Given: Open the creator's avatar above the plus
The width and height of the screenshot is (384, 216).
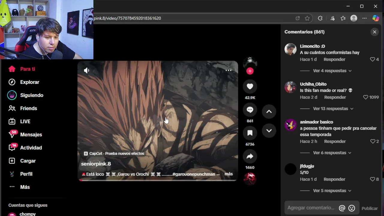Looking at the screenshot, I should point(250,62).
